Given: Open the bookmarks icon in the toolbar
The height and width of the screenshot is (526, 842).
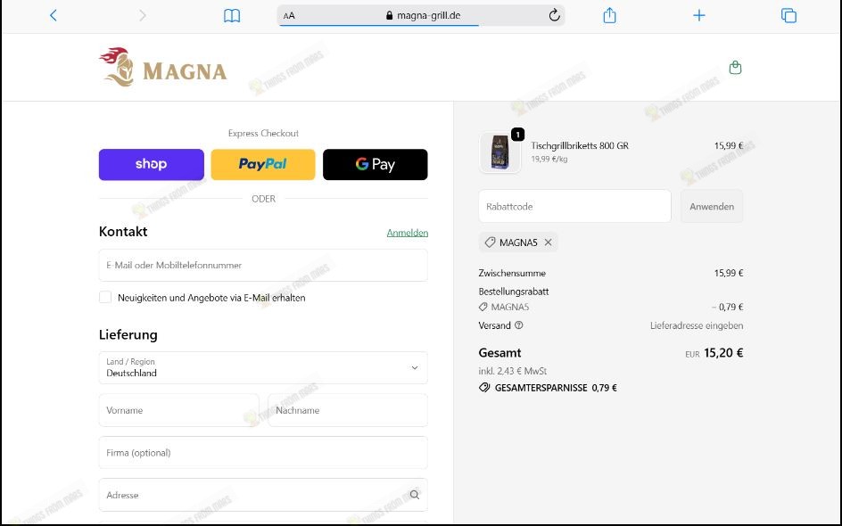Looking at the screenshot, I should (232, 14).
